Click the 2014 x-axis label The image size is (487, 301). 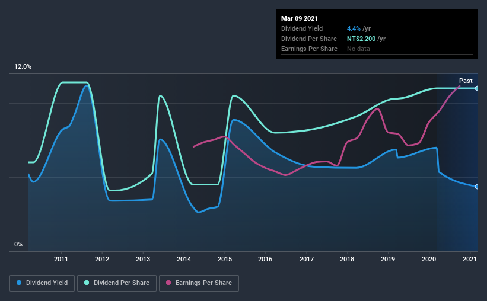pyautogui.click(x=184, y=259)
